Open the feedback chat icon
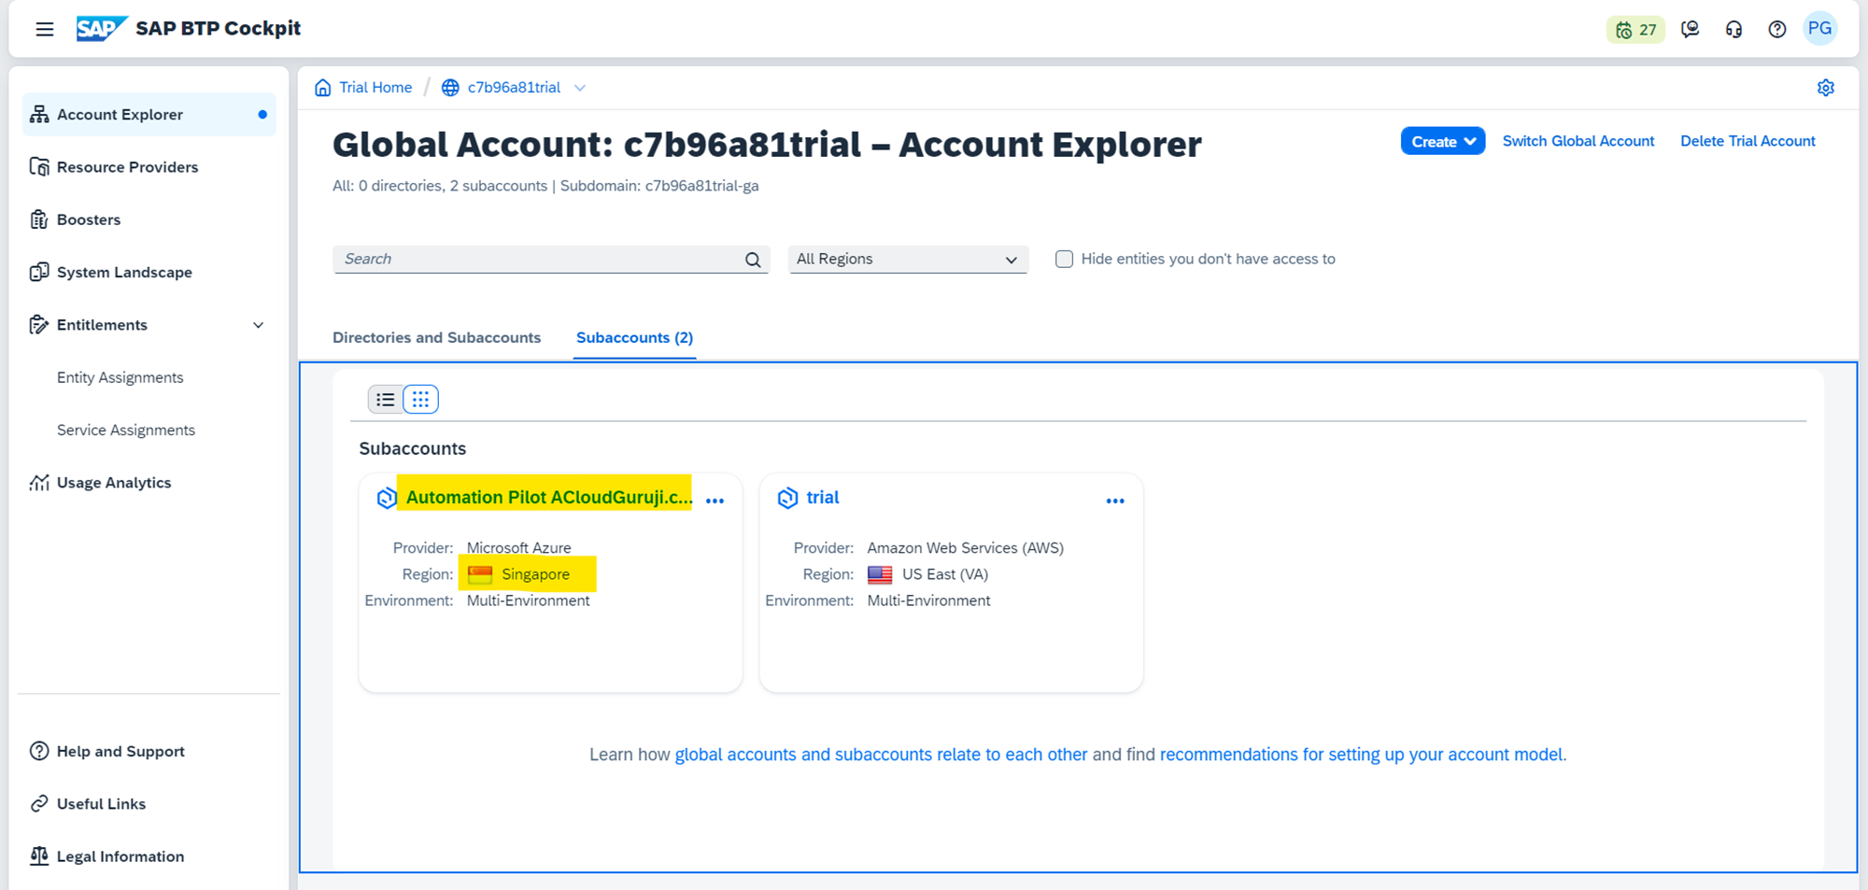1868x890 pixels. [1690, 30]
